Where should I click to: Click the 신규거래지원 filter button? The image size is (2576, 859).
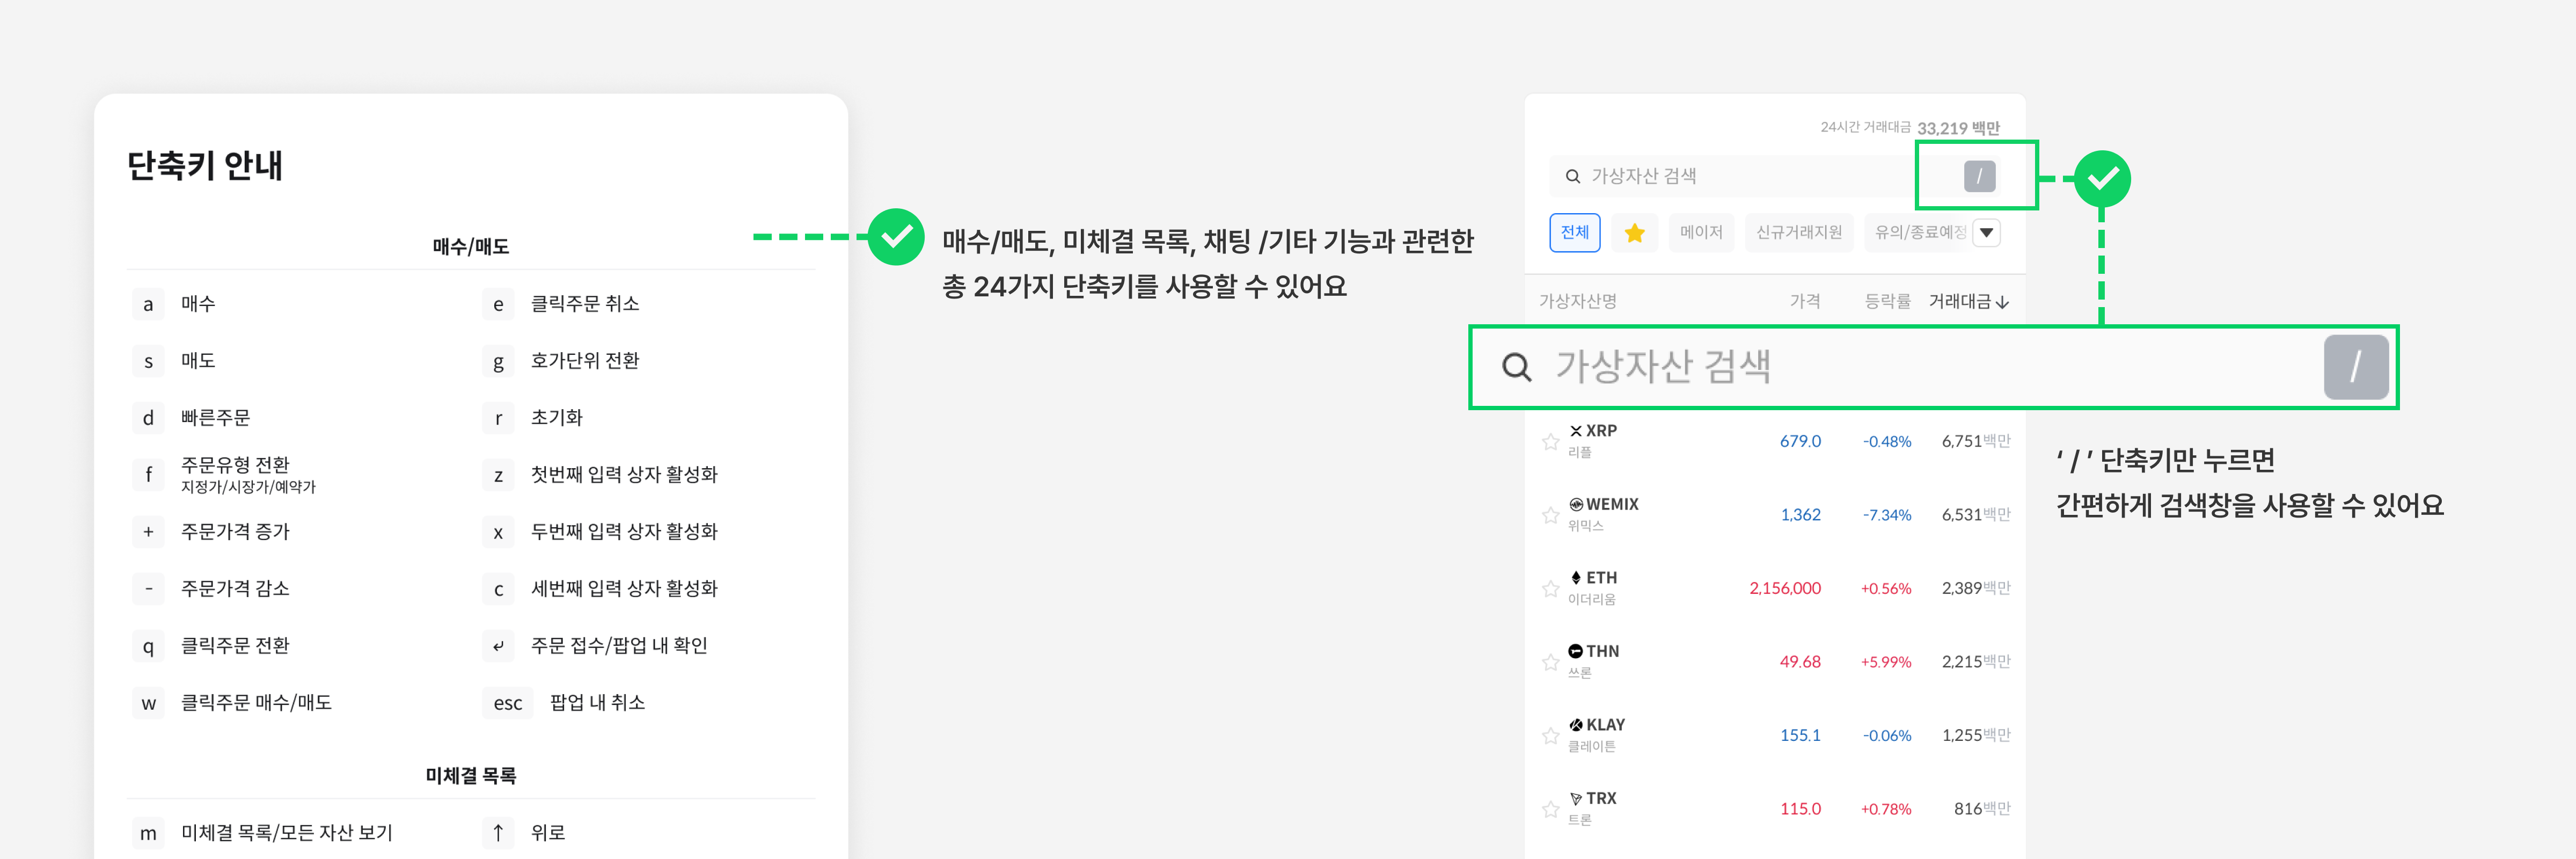[1799, 232]
